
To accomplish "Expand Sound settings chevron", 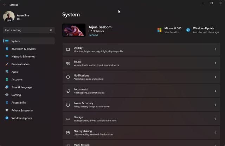I will 216,63.
